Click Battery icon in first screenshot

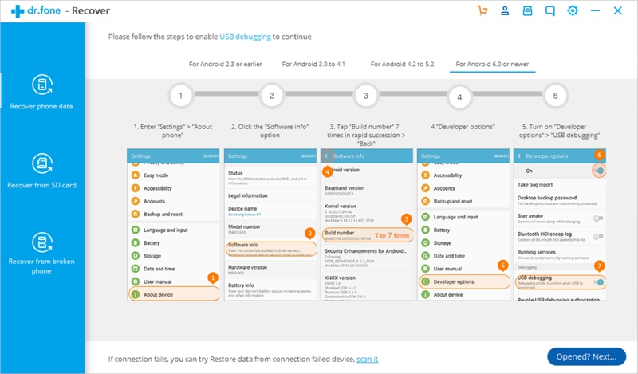coord(136,243)
